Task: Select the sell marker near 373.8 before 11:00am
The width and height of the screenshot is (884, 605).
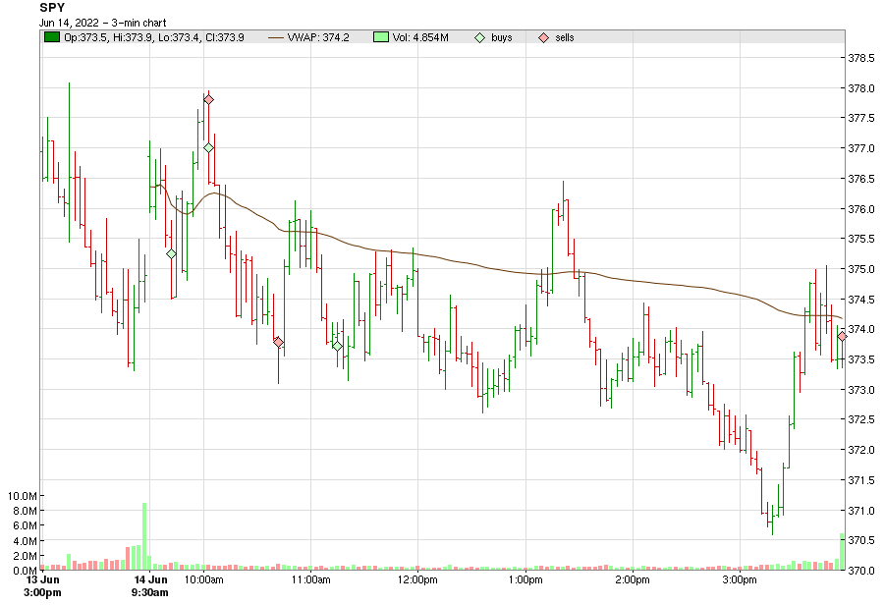Action: [x=279, y=342]
